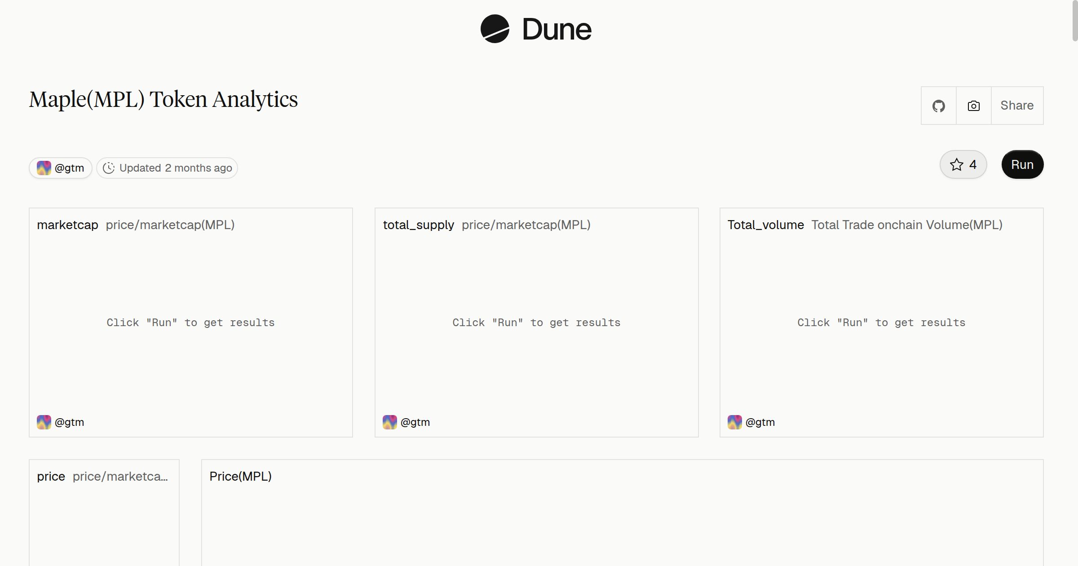Star this dashboard with 4 stars
The height and width of the screenshot is (566, 1078).
[x=963, y=164]
